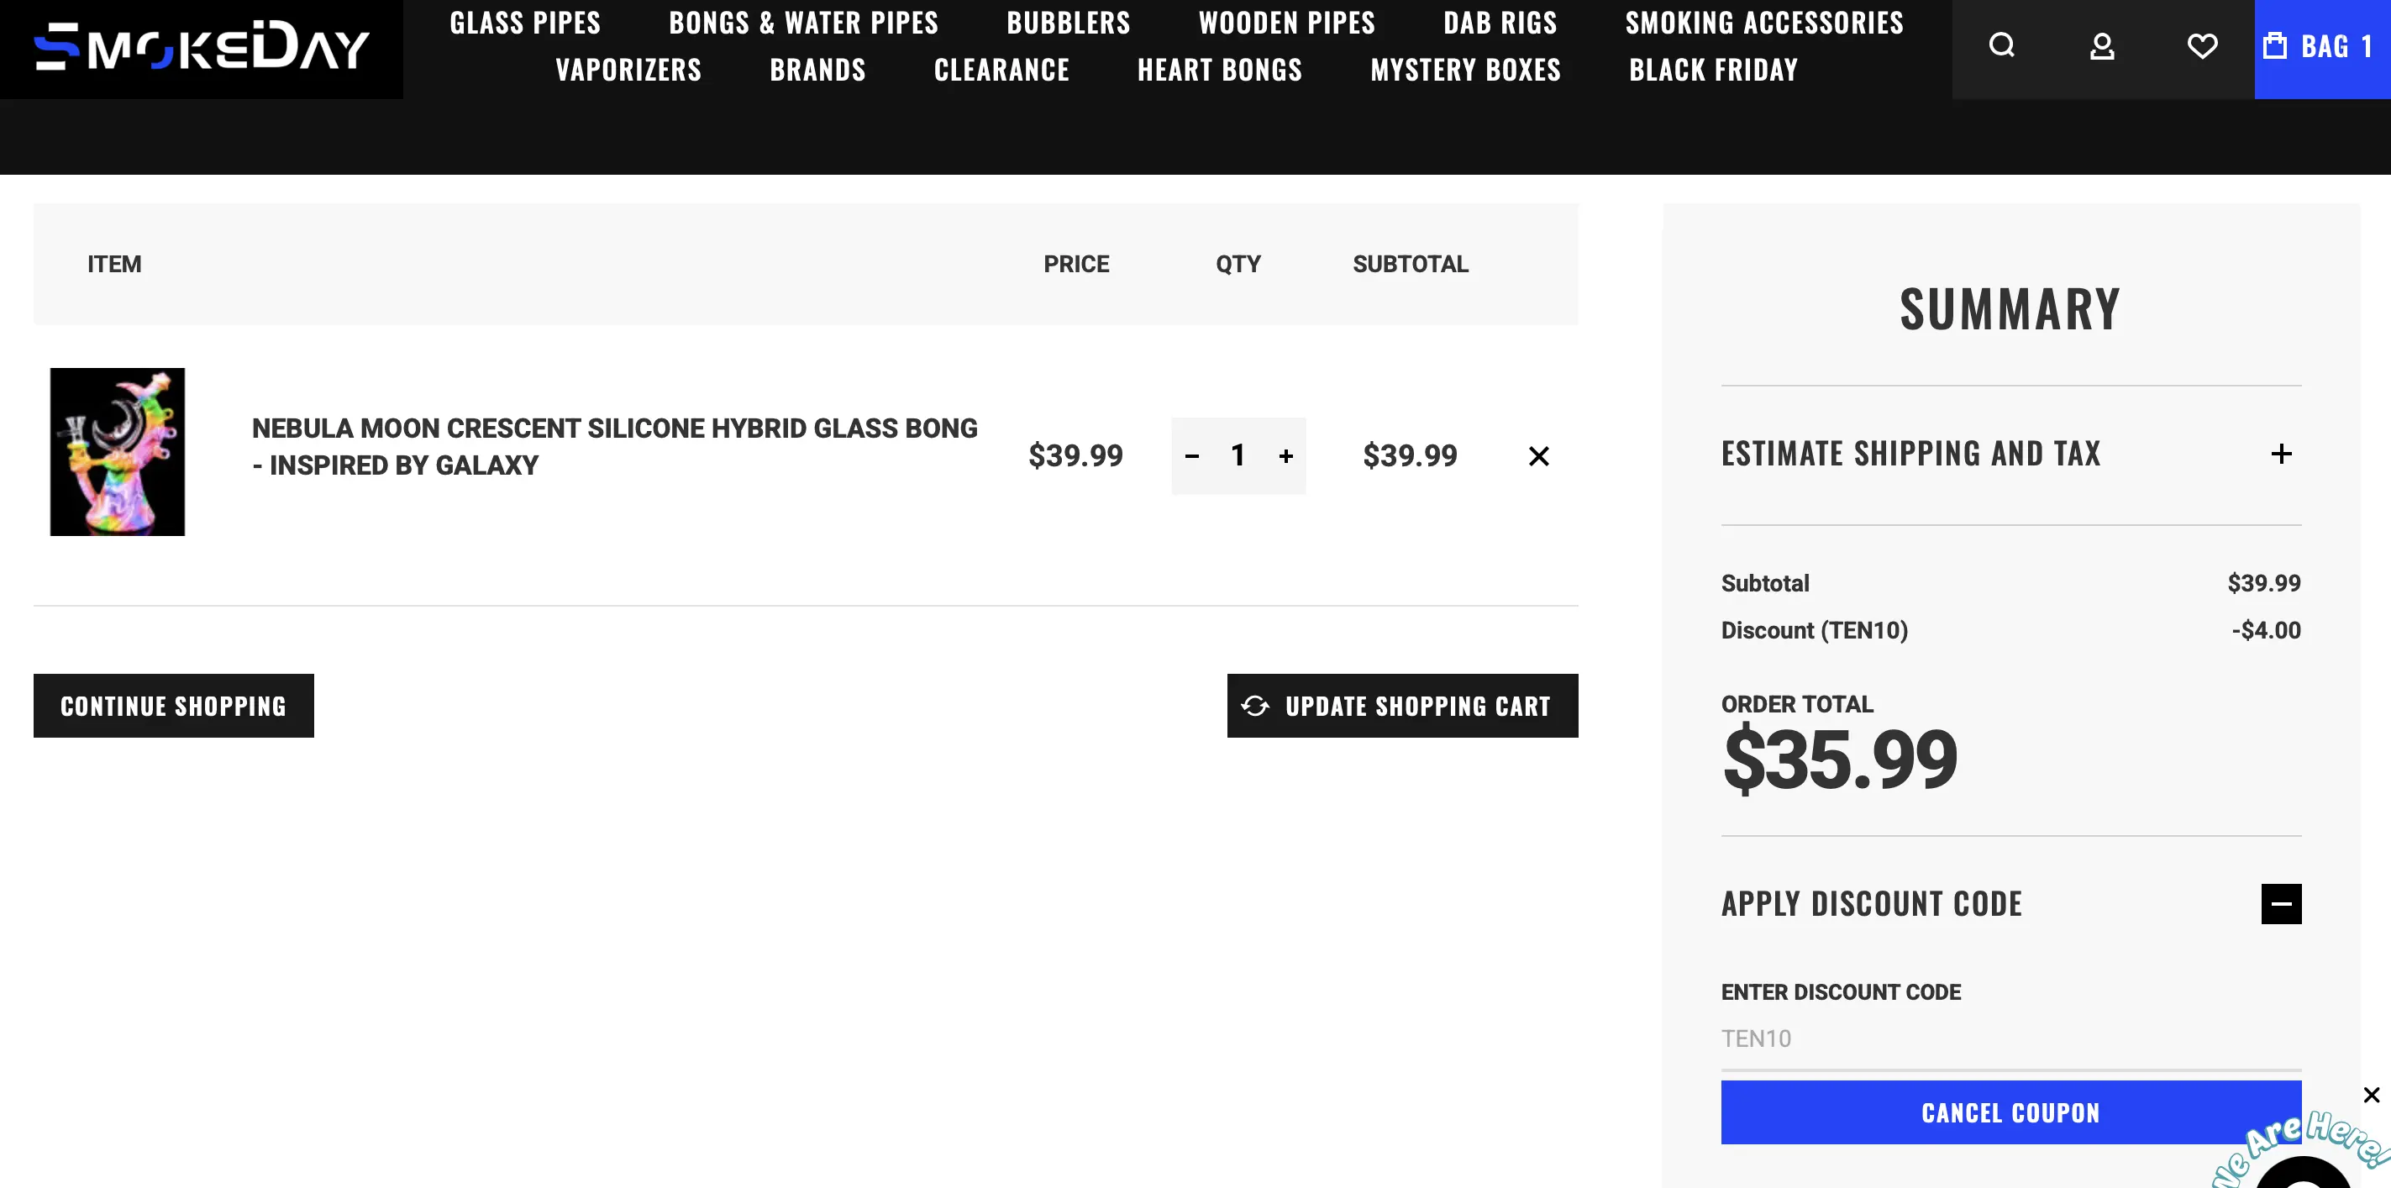Browse the Clearance section
Screen dimensions: 2391x1188
point(1001,71)
